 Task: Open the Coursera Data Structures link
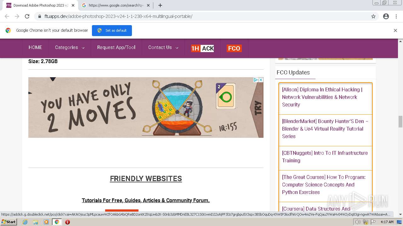[316, 209]
